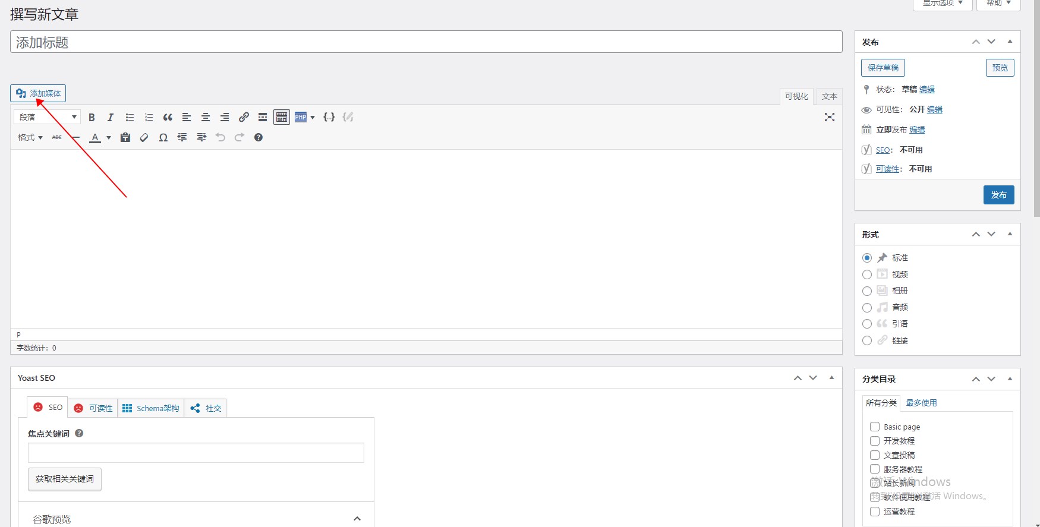Open the text color dropdown arrow

click(109, 137)
